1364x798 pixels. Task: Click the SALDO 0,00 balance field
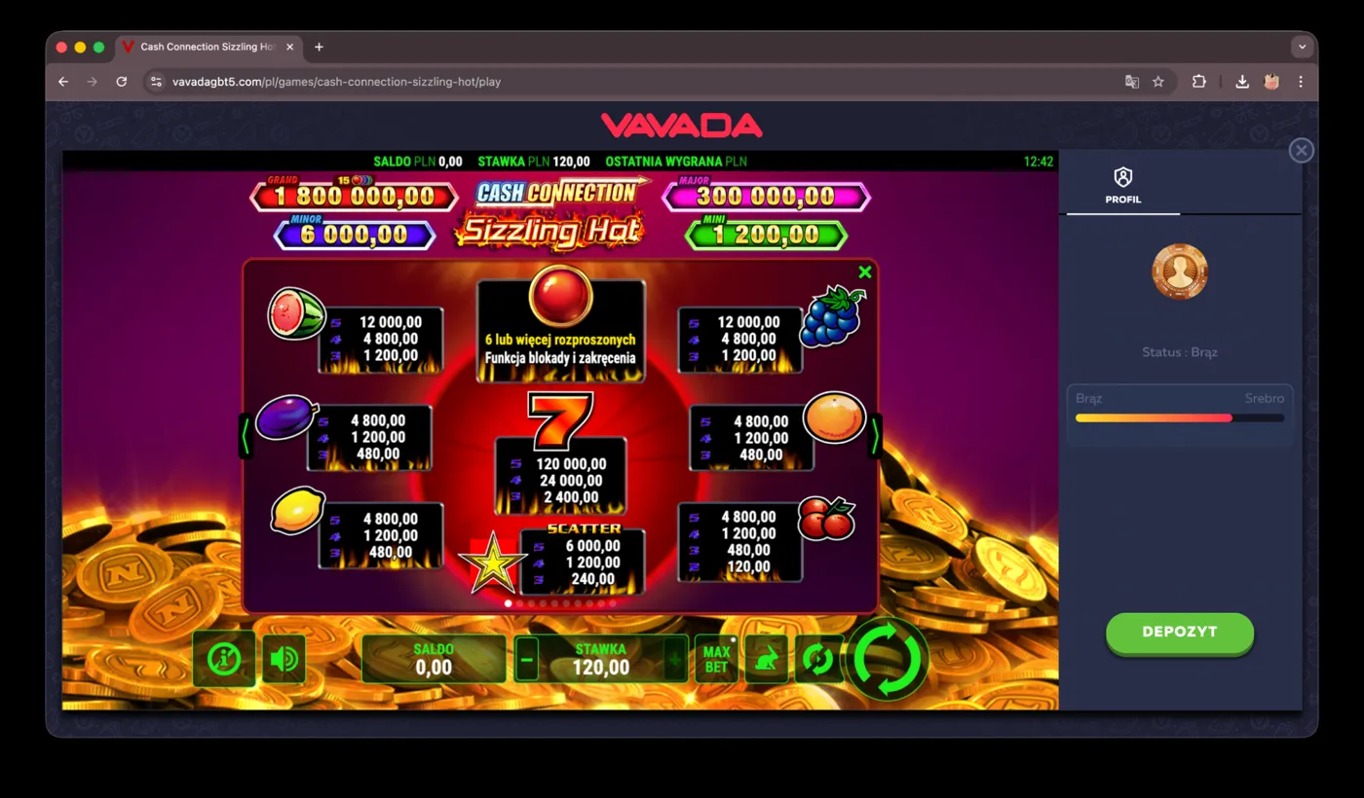tap(434, 659)
